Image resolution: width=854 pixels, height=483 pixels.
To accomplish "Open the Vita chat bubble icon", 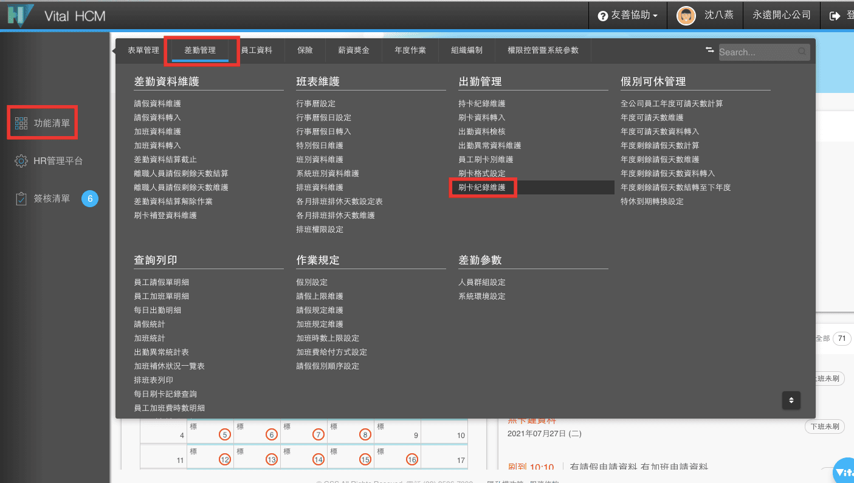I will [x=843, y=471].
